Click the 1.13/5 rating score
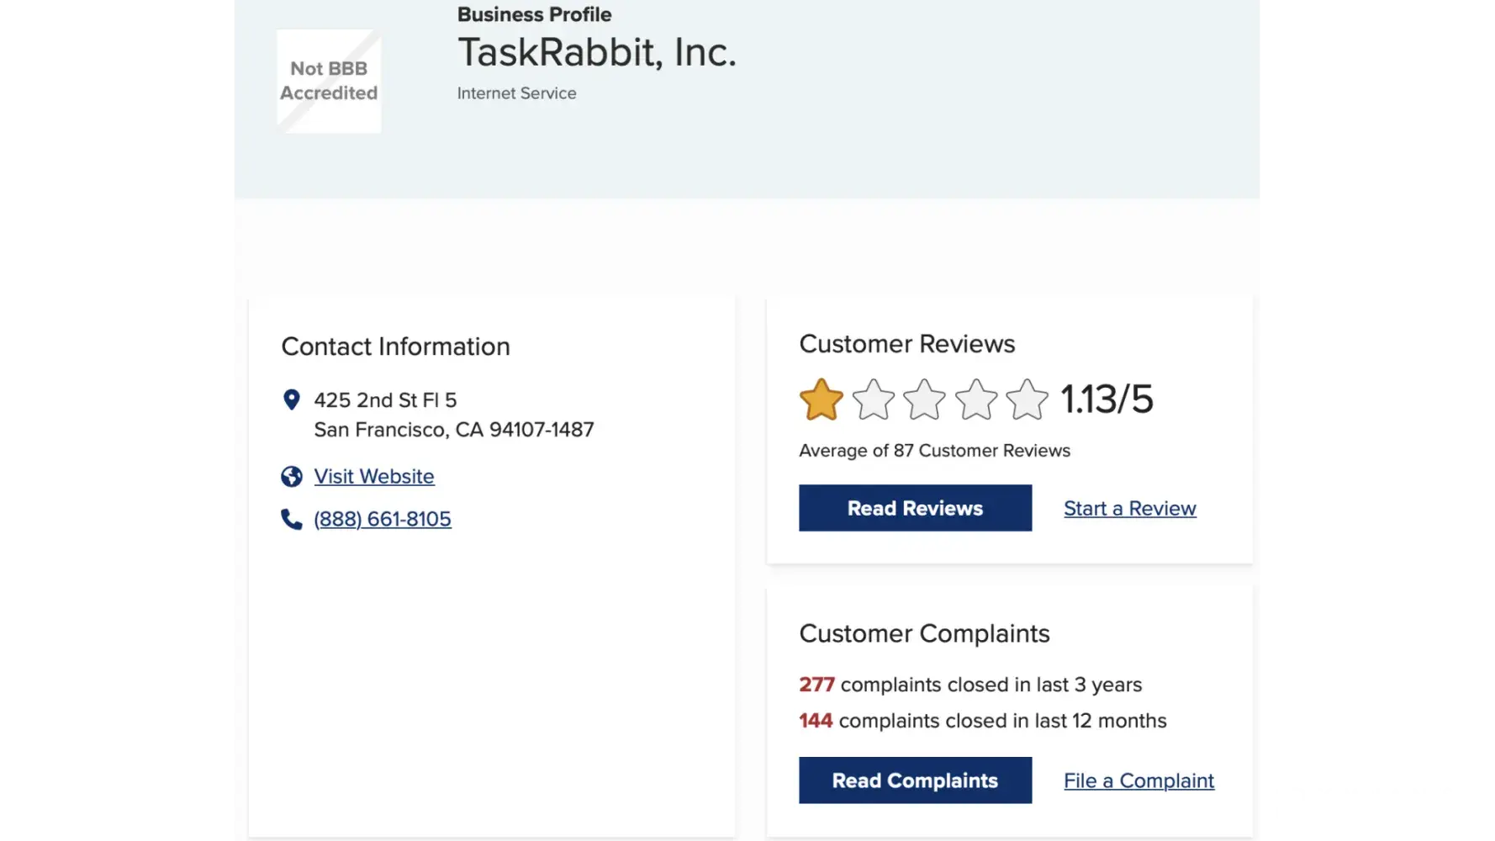The width and height of the screenshot is (1495, 841). point(1107,399)
